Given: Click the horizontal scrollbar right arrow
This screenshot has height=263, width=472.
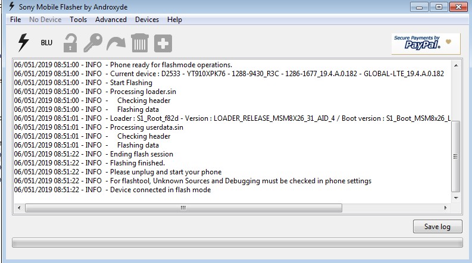Looking at the screenshot, I should point(445,208).
